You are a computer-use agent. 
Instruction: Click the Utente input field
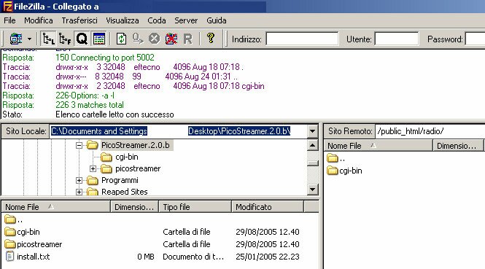[397, 39]
